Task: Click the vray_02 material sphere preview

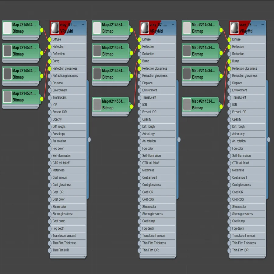Action: 145,28
